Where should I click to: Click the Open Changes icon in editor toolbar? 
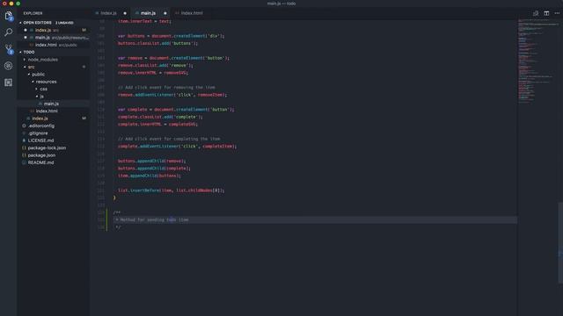tap(536, 13)
